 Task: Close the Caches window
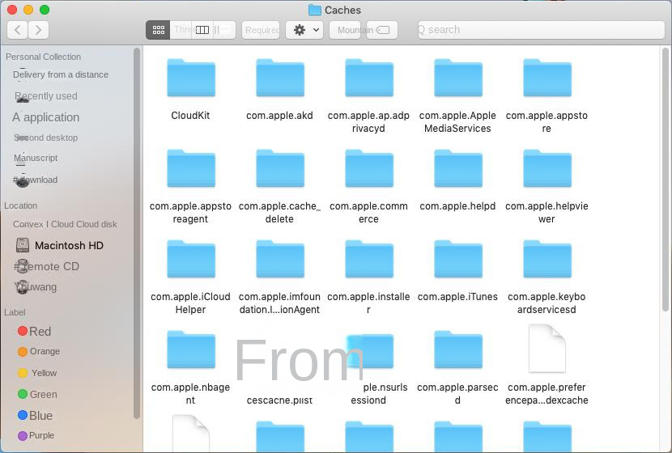click(12, 10)
